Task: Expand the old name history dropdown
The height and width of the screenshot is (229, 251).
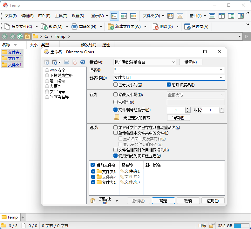Action: point(221,70)
